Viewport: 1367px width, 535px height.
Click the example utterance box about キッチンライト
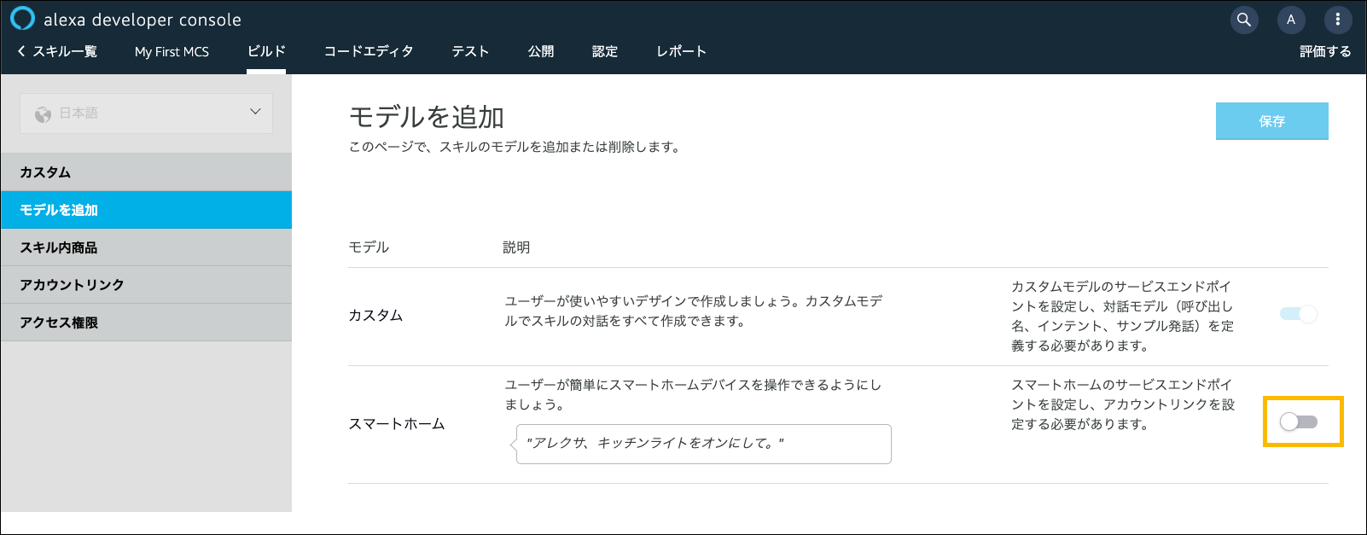703,444
